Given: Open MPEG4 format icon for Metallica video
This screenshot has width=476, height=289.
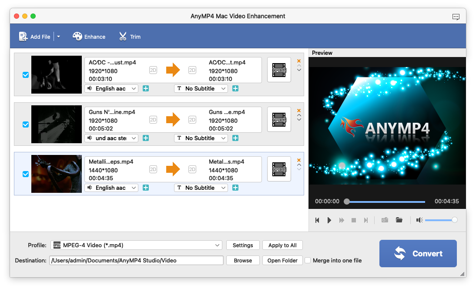Looking at the screenshot, I should 279,169.
